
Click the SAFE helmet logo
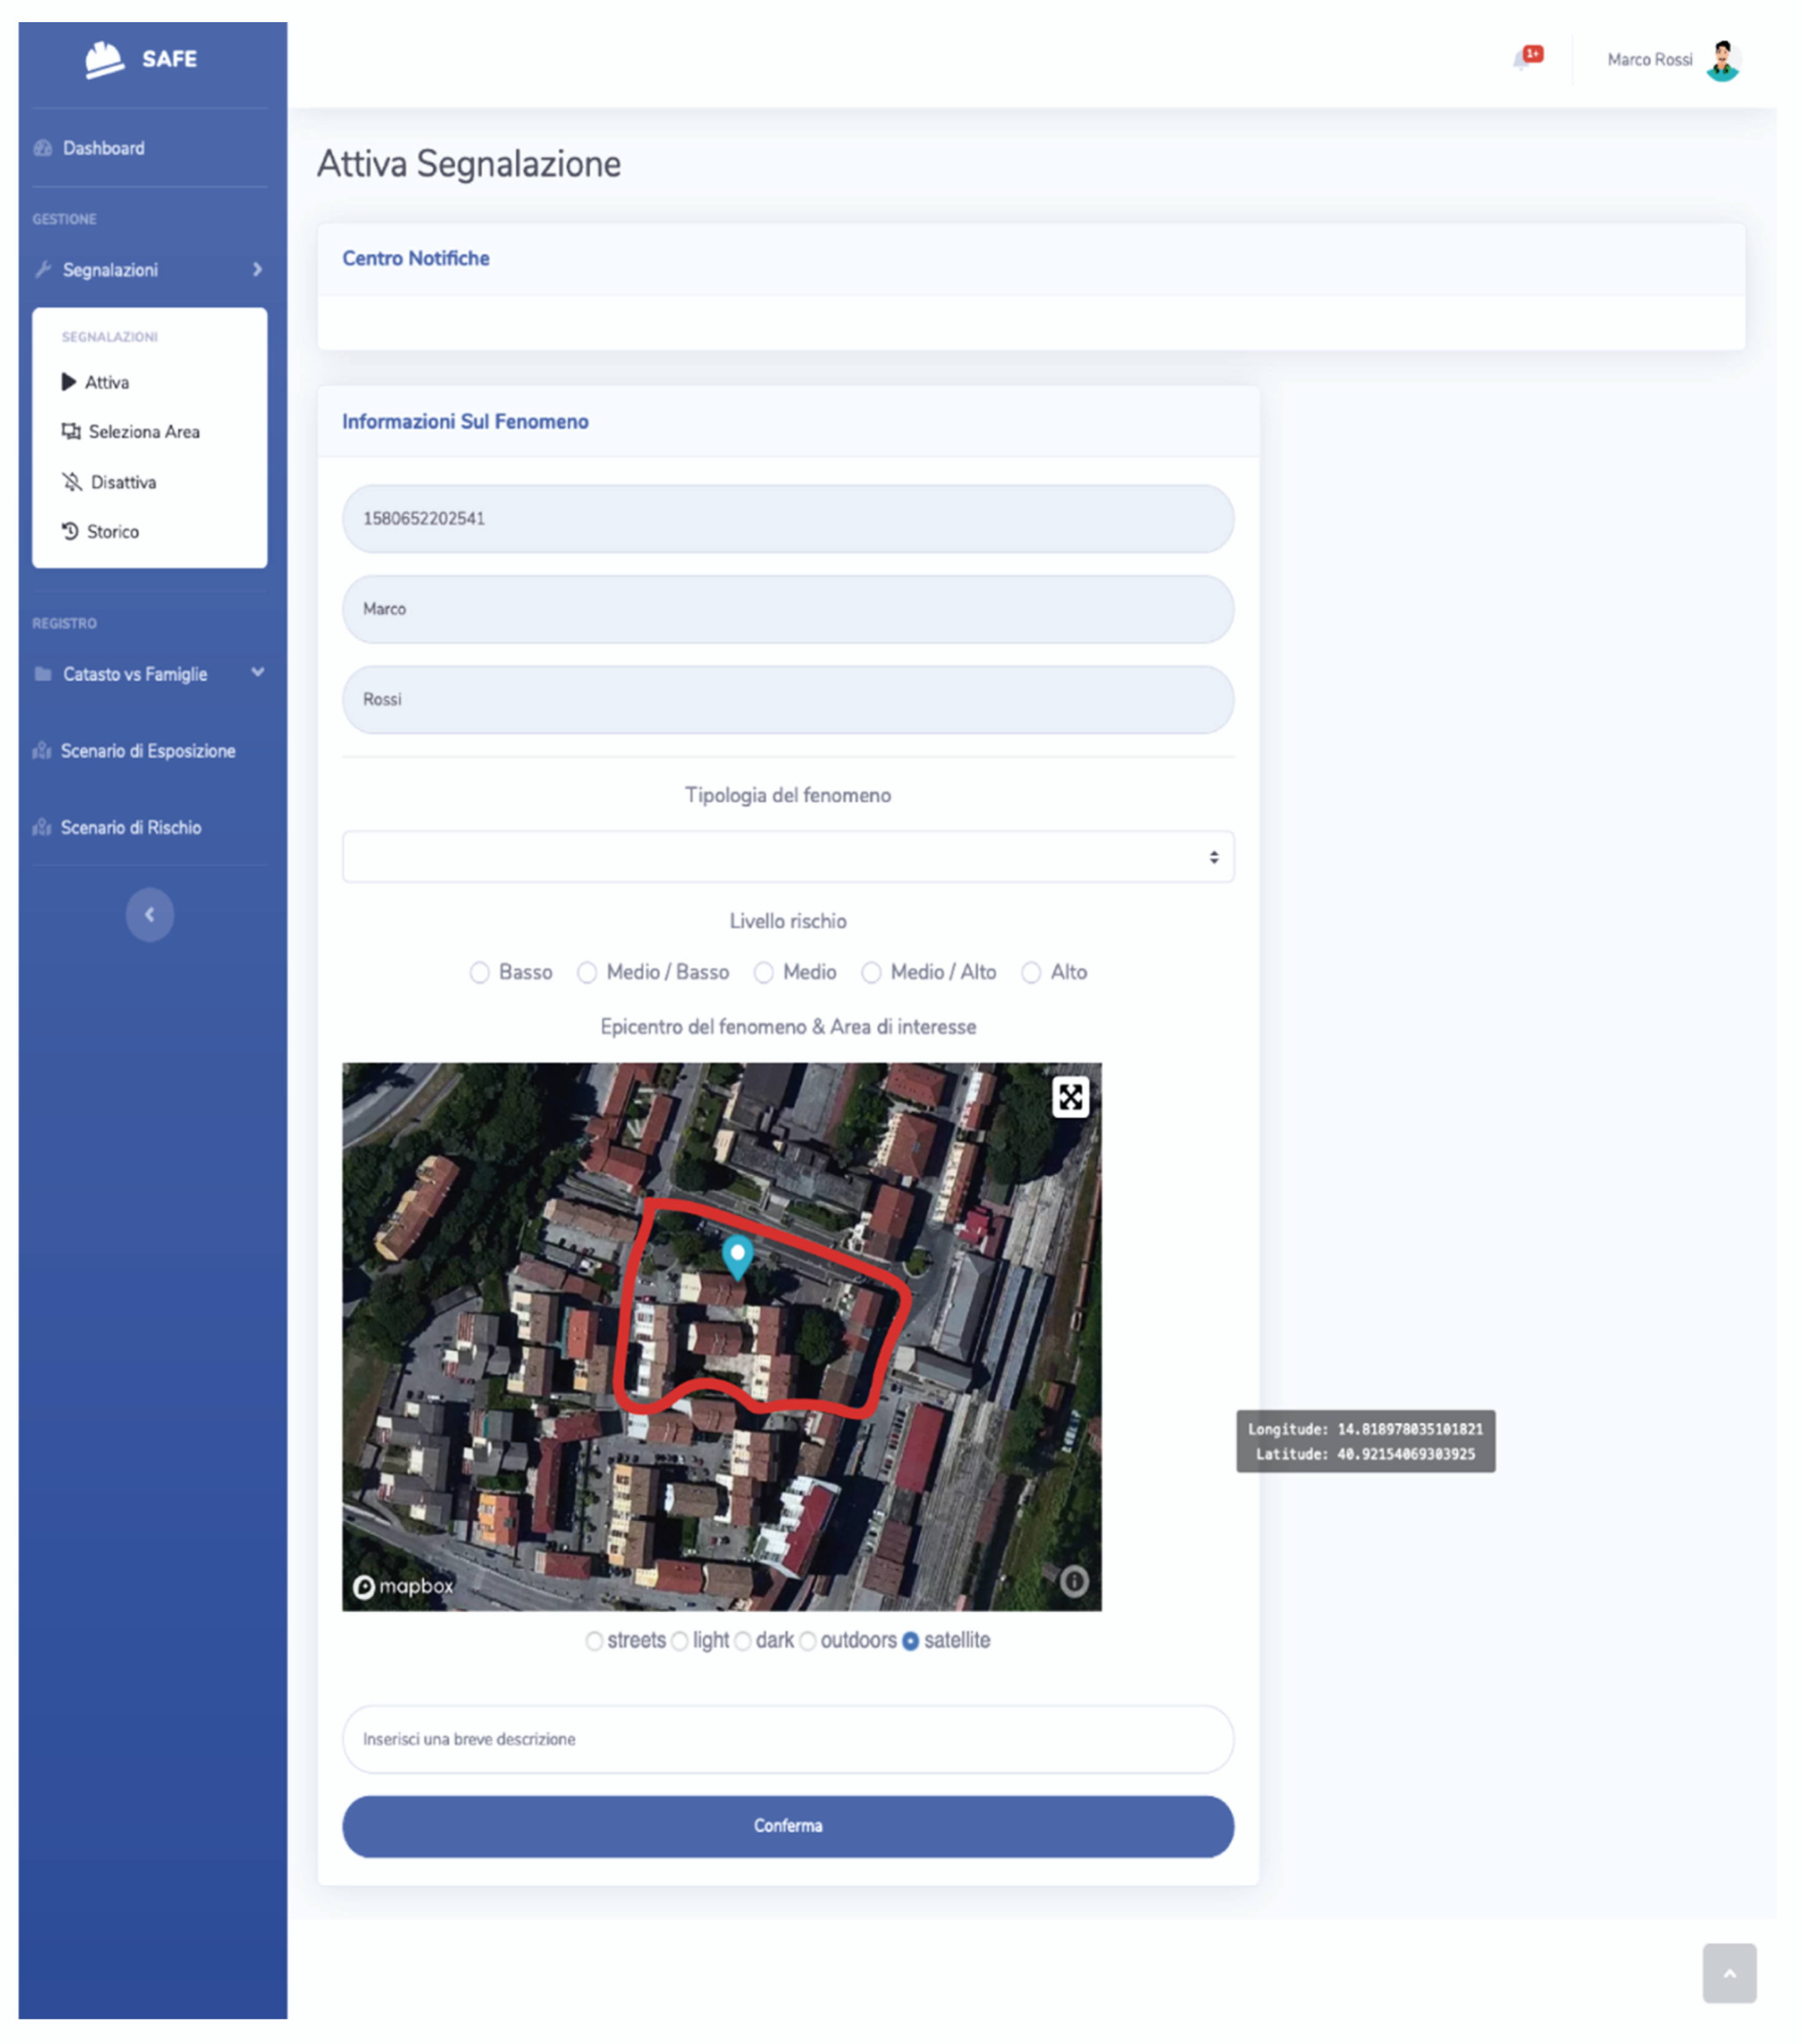104,59
